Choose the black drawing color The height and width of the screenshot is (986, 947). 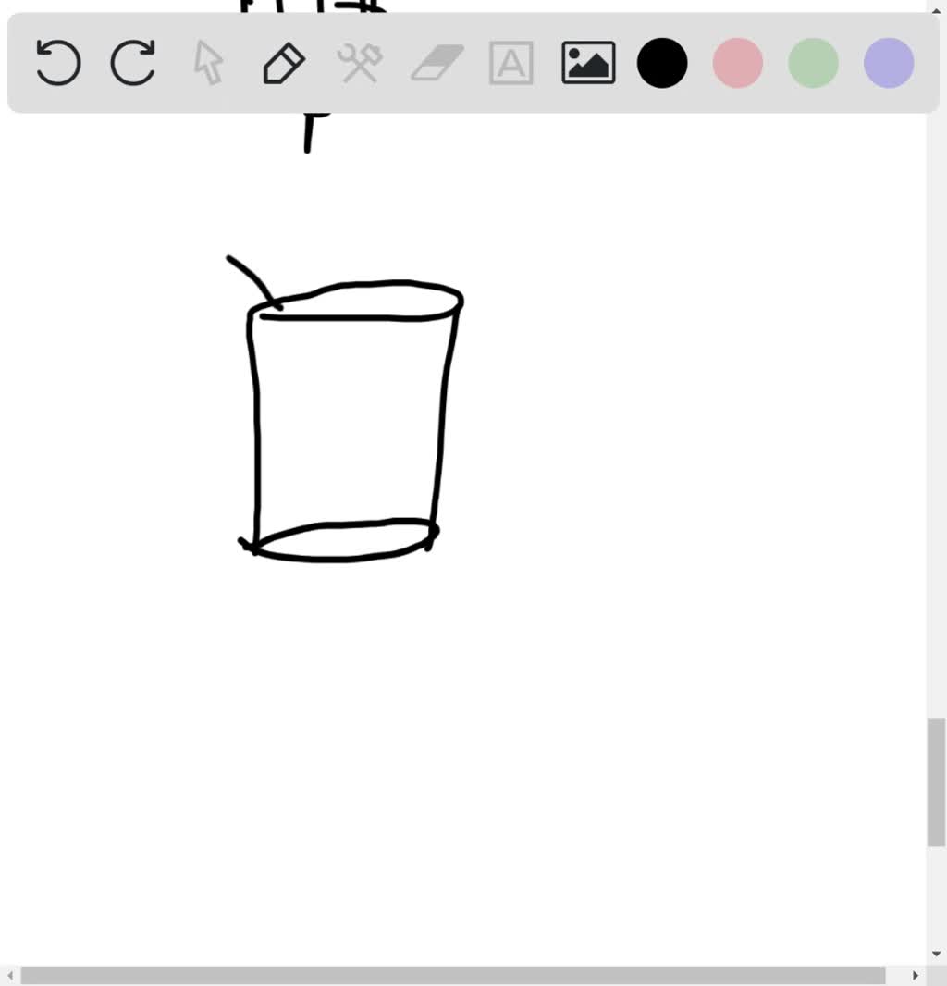(x=662, y=63)
